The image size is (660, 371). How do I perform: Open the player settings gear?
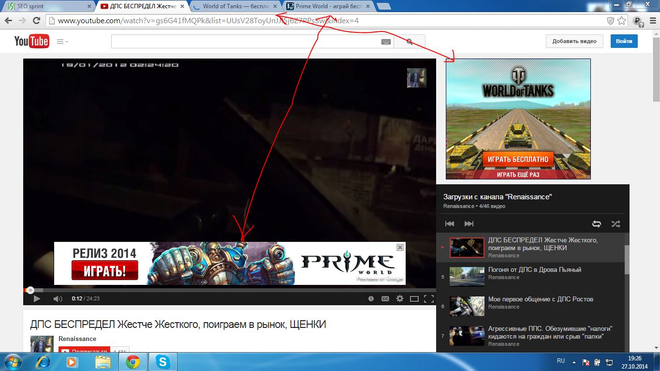400,298
